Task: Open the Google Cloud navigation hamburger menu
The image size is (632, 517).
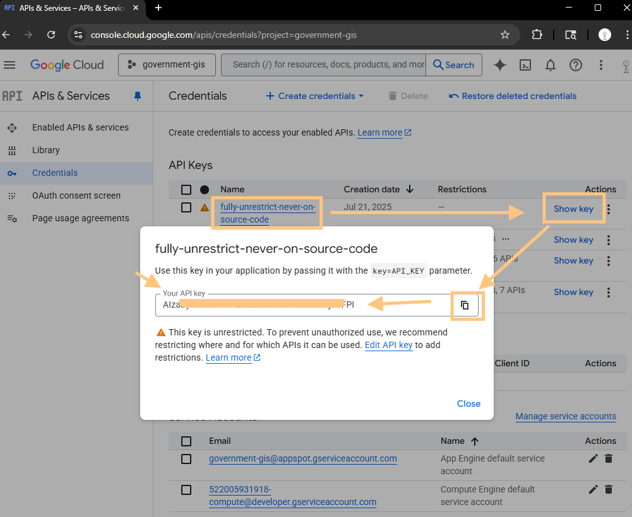Action: [9, 65]
